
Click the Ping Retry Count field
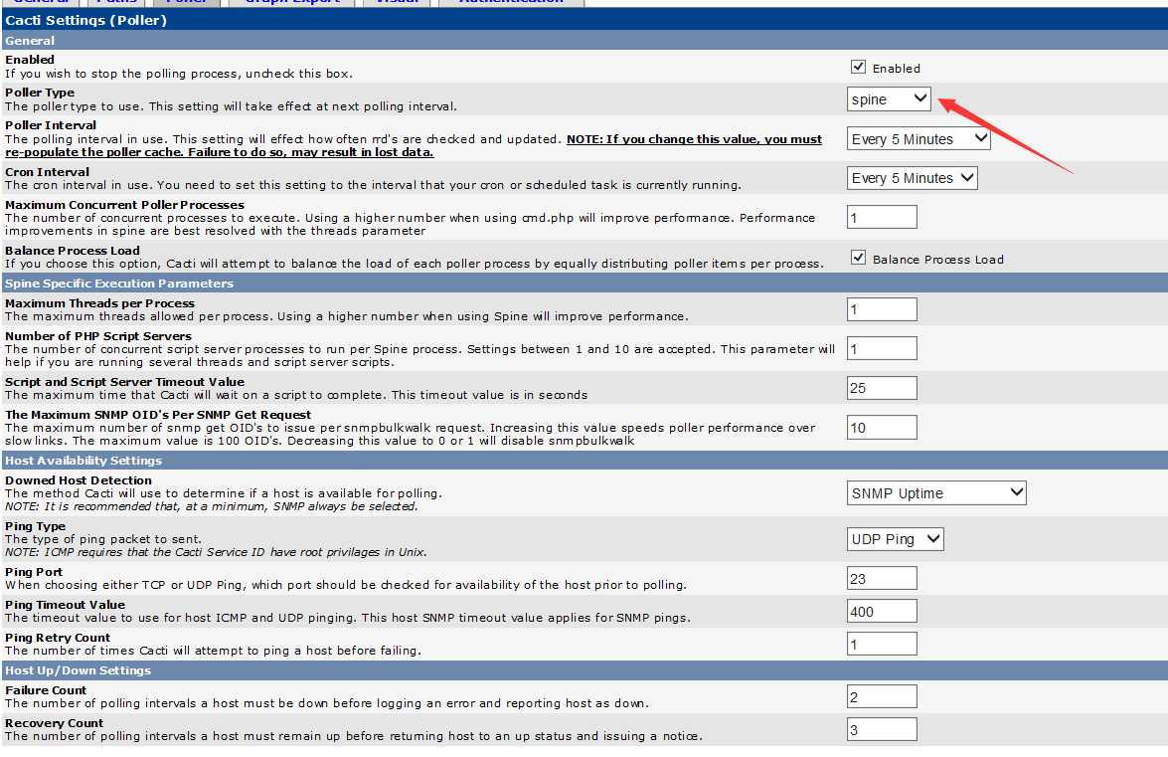pos(882,644)
